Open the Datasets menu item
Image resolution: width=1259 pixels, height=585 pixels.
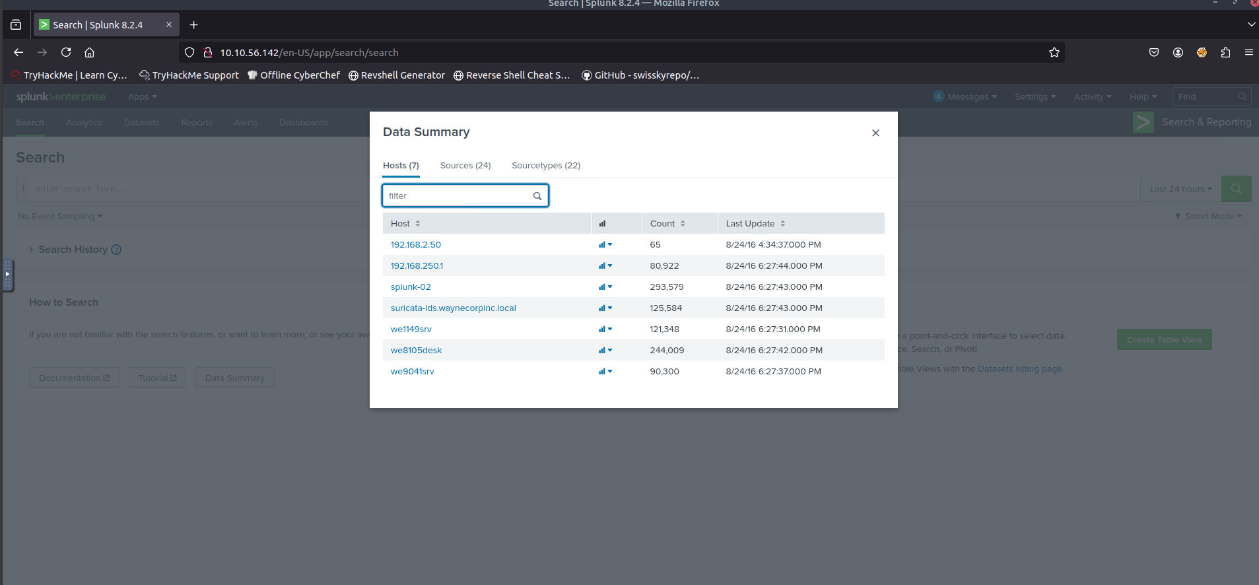click(x=142, y=123)
